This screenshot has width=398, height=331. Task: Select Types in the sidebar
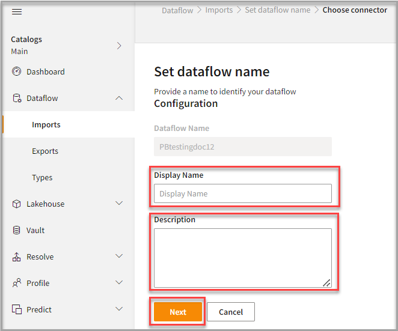tap(42, 178)
